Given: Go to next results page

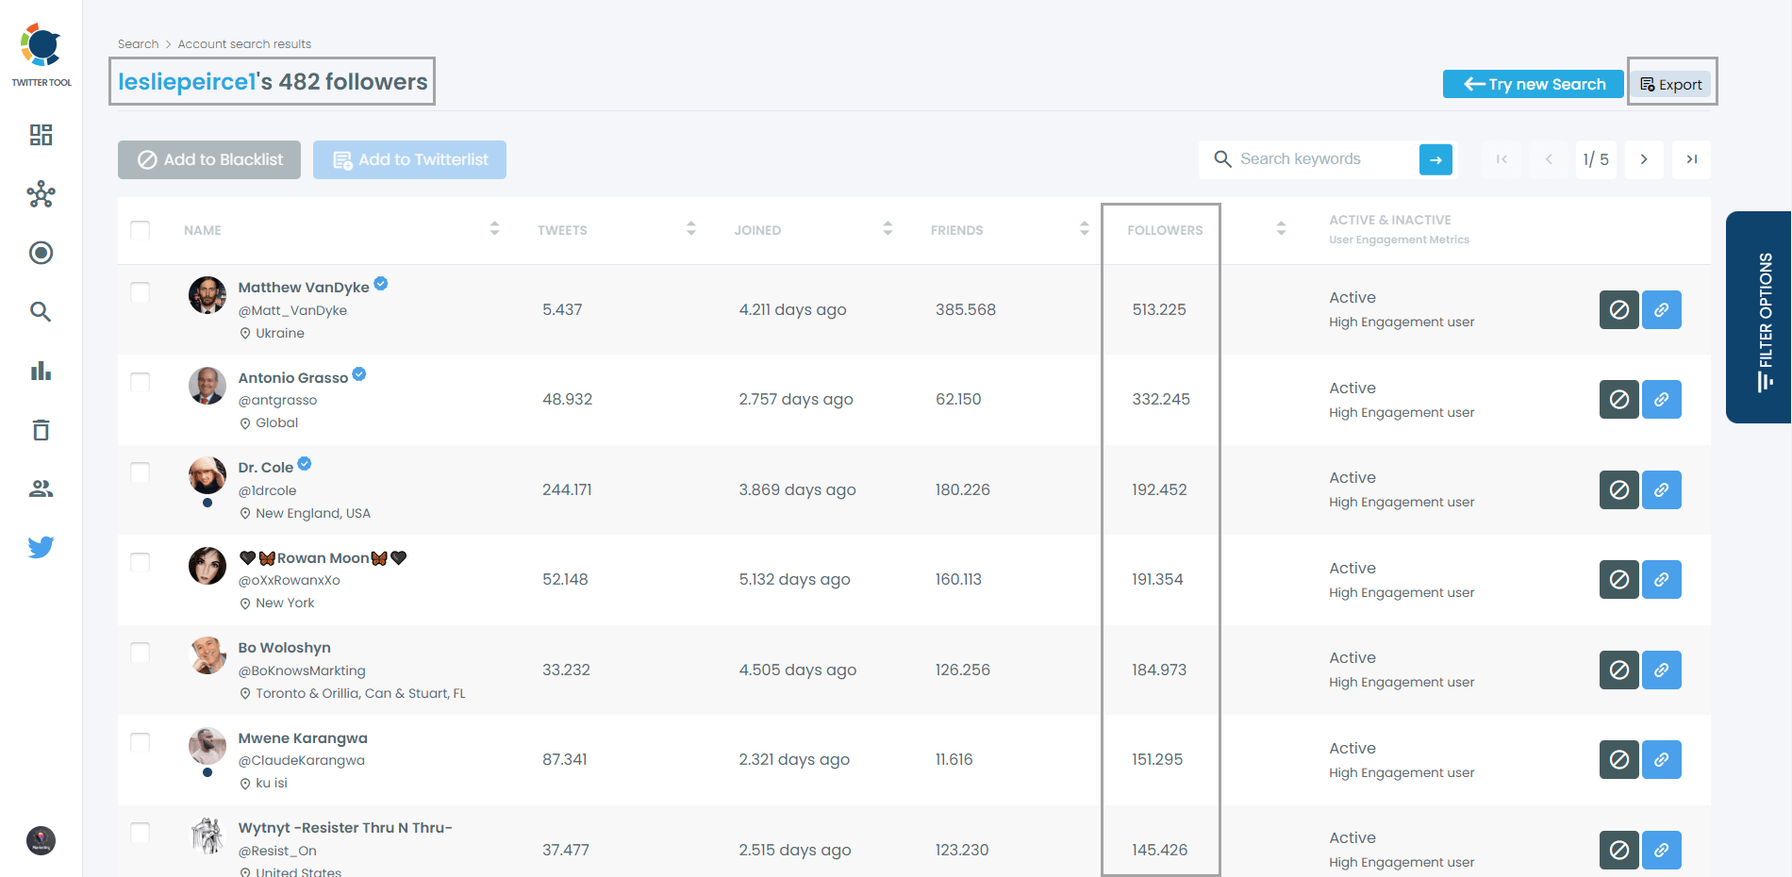Looking at the screenshot, I should pyautogui.click(x=1644, y=159).
